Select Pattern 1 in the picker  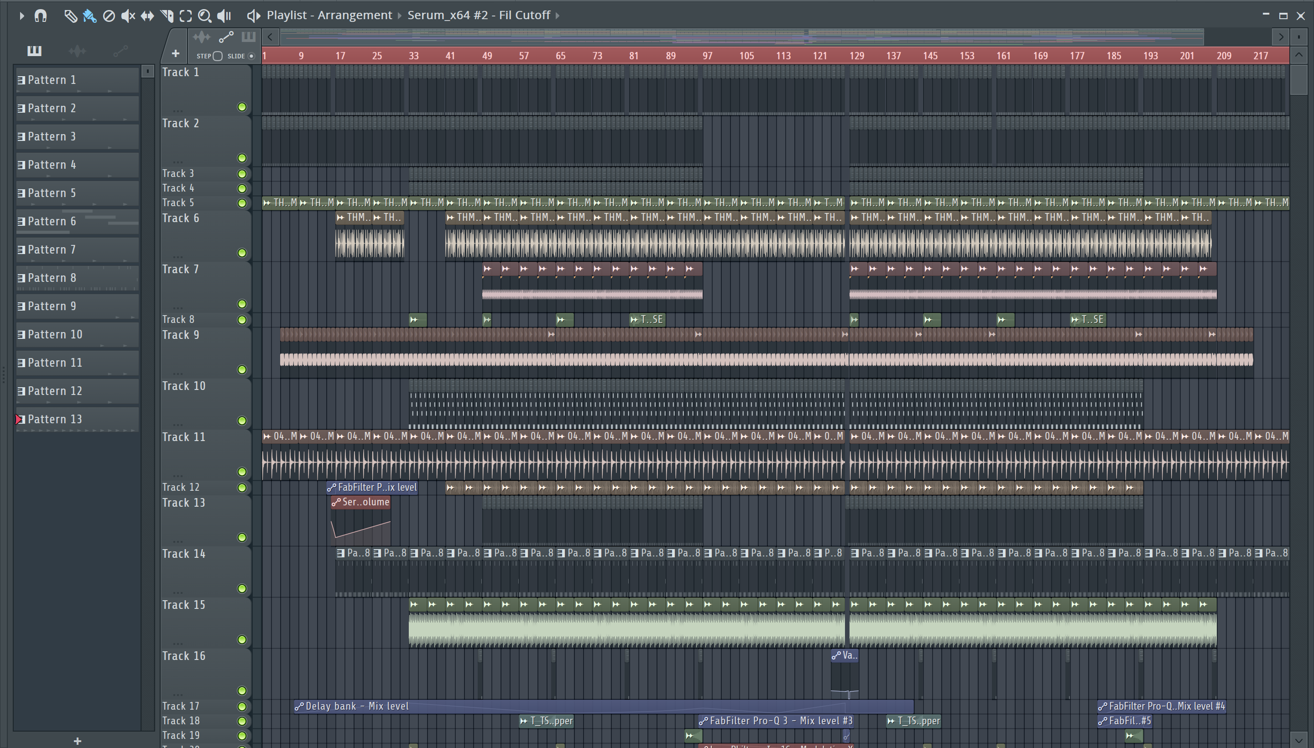tap(77, 80)
